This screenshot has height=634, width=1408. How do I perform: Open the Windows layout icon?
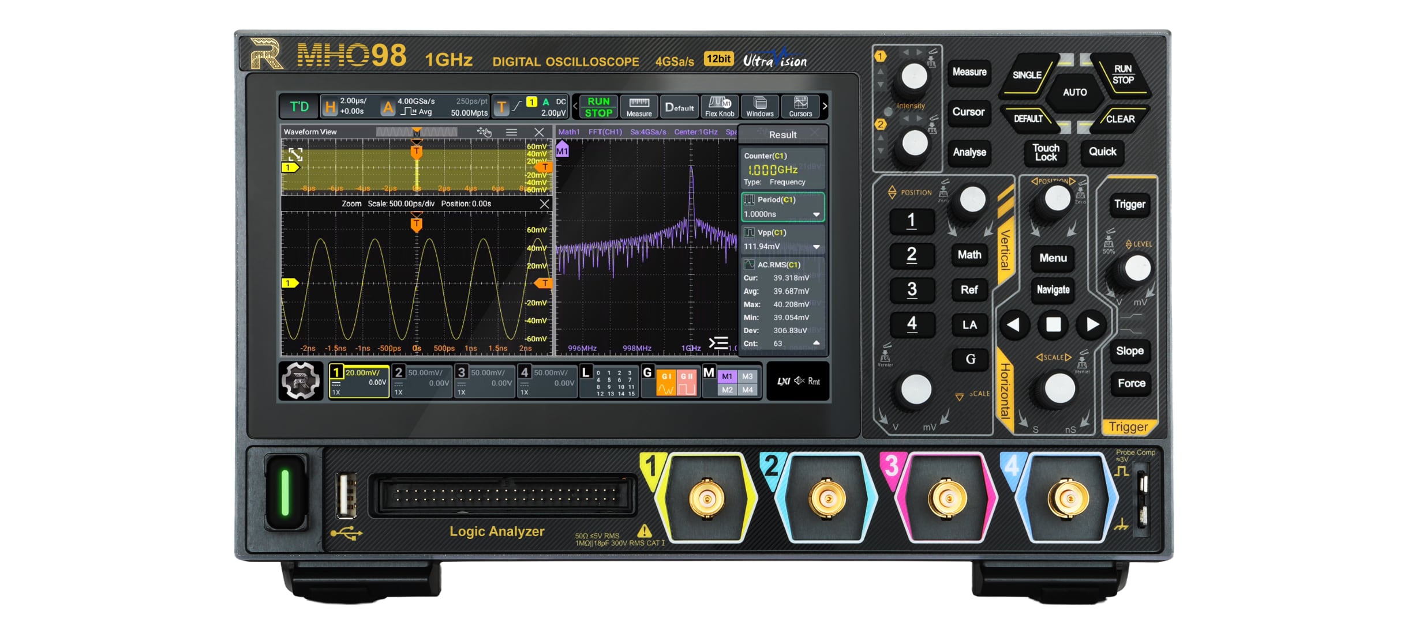tap(760, 107)
